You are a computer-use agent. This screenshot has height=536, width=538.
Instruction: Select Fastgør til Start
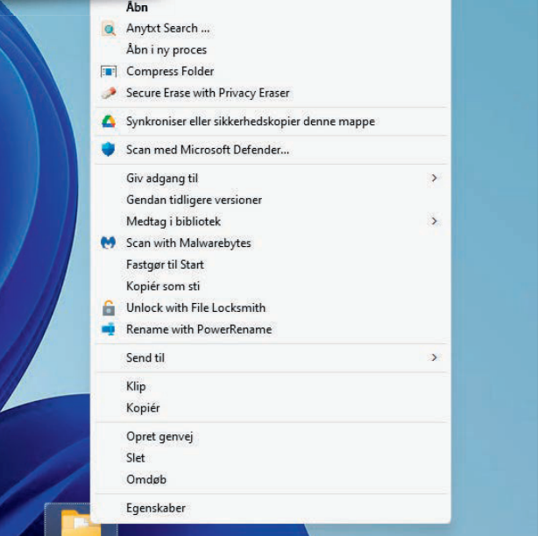pos(165,264)
